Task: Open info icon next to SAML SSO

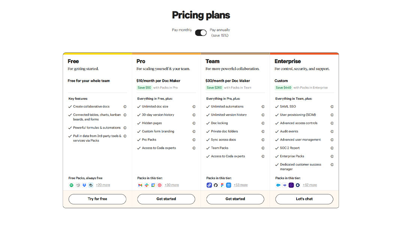Action: 332,106
